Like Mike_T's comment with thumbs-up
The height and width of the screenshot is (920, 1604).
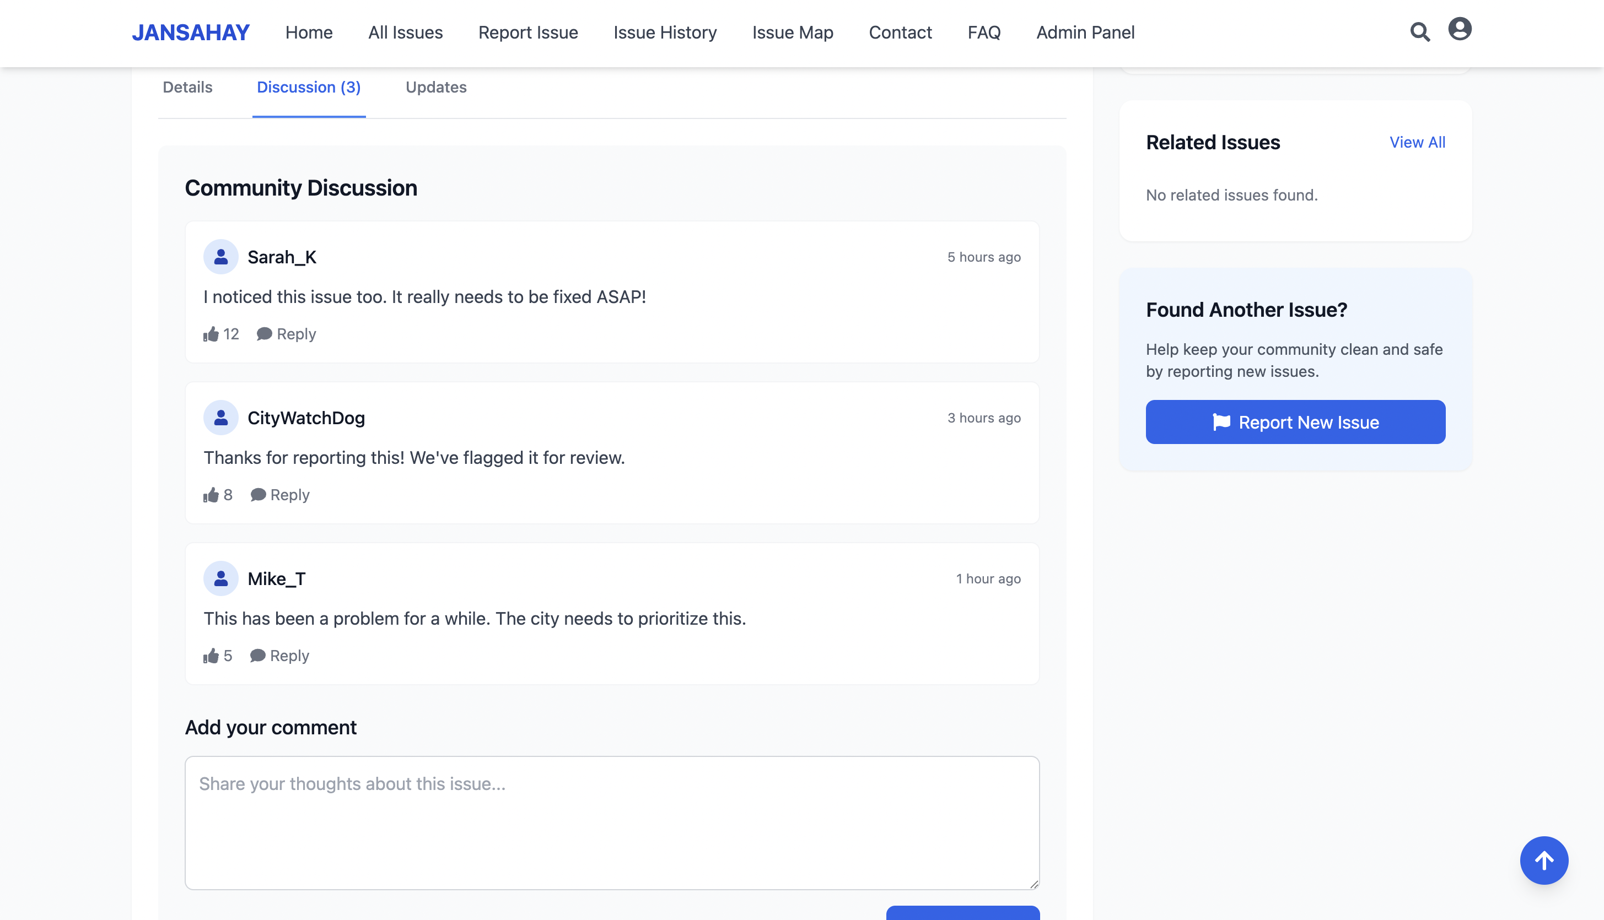(211, 656)
